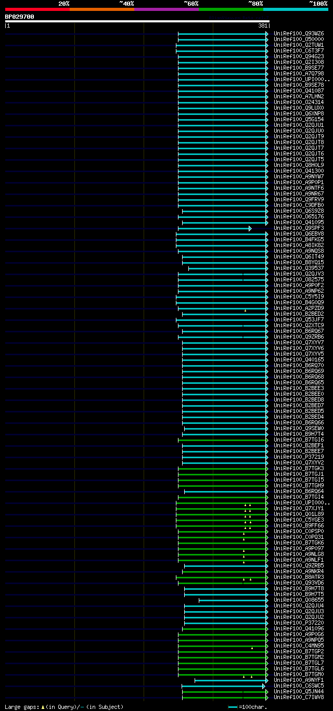Select hit label UniRef100_Q08655
This screenshot has height=711, width=333.
point(299,600)
